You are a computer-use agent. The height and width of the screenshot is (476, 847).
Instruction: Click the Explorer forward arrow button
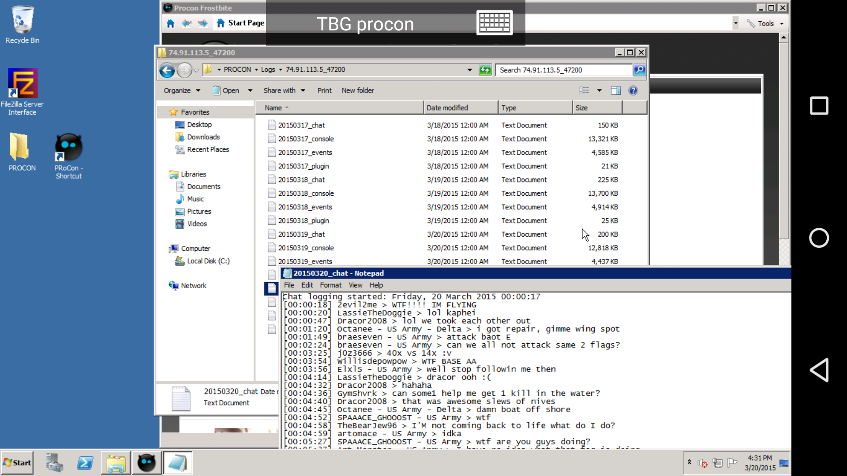[184, 70]
